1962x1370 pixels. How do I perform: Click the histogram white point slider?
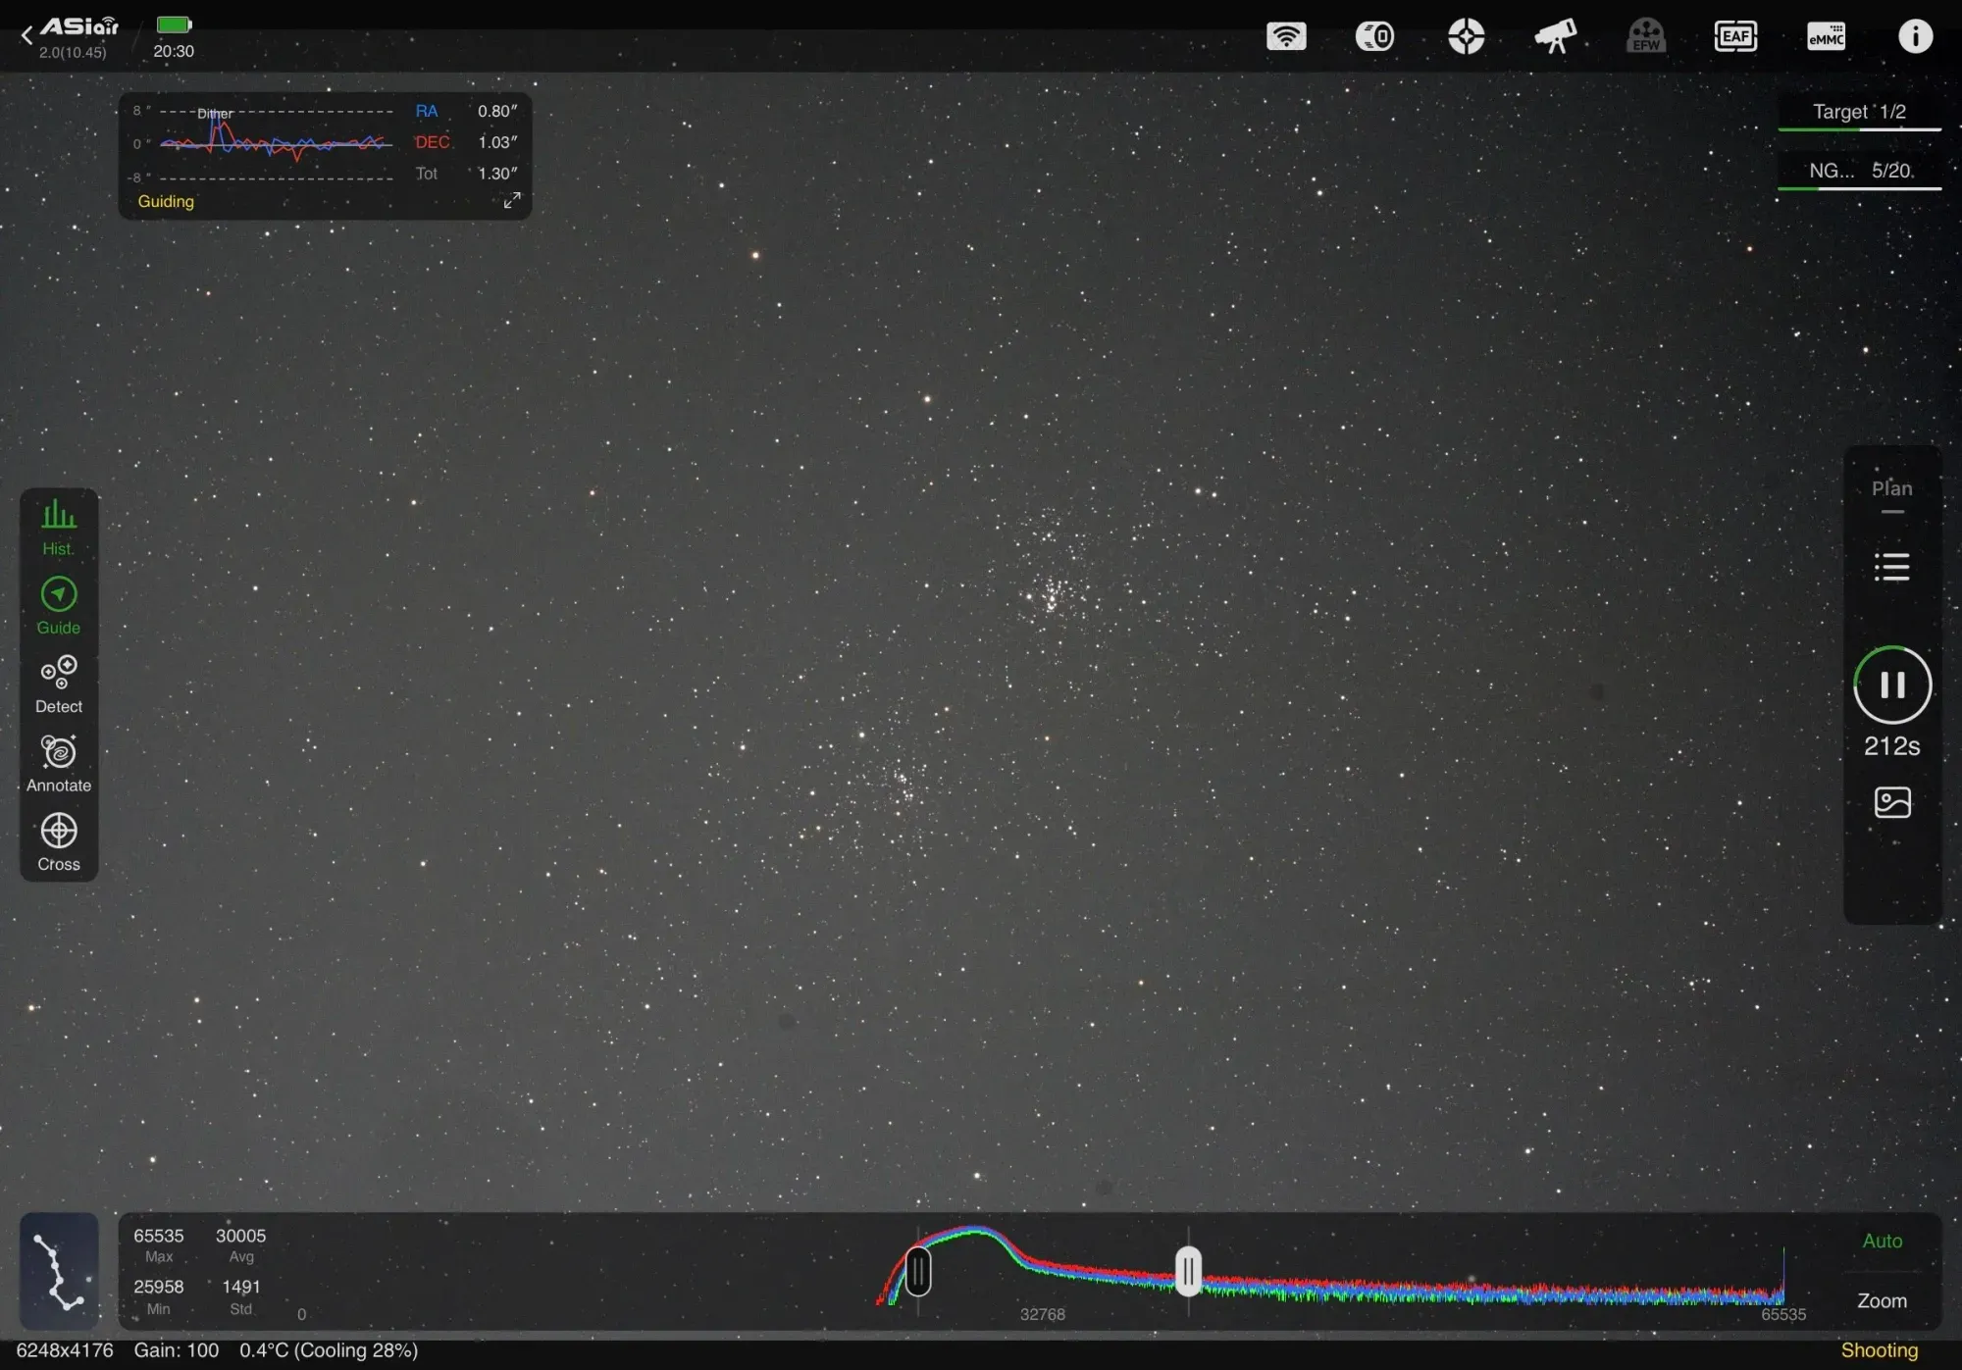click(x=1188, y=1272)
